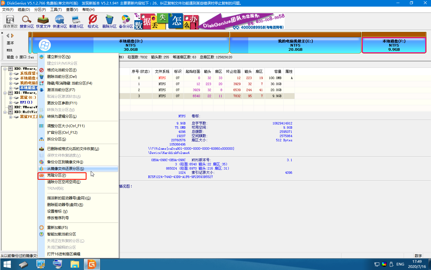Click the colorful display tray icon
This screenshot has width=431, height=270.
coord(384,264)
